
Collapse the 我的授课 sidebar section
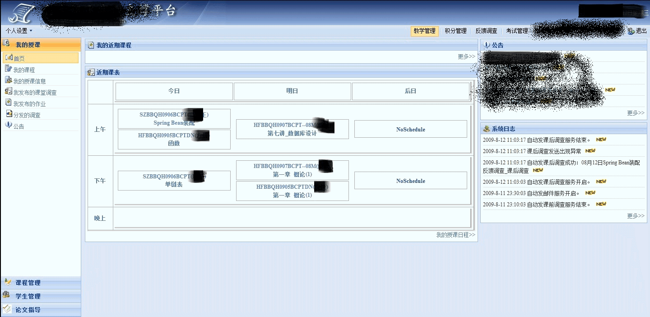tap(41, 44)
